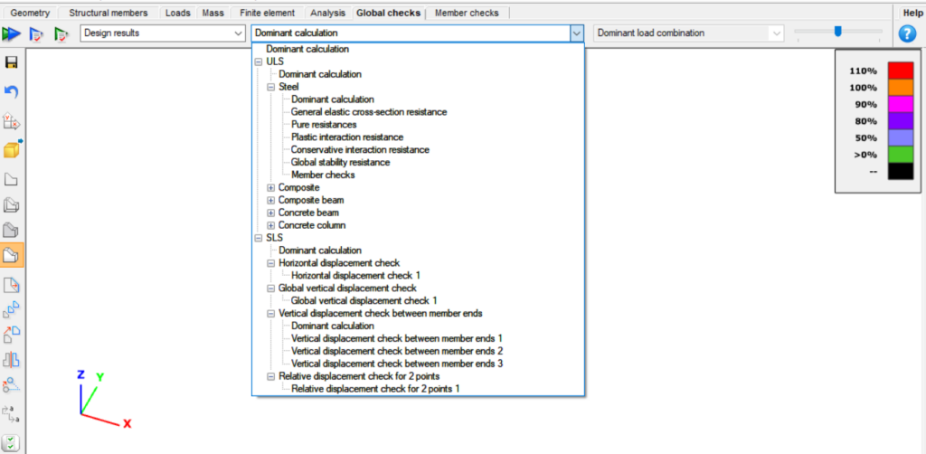Select Pure resistances in the tree
The image size is (926, 454).
pyautogui.click(x=324, y=125)
